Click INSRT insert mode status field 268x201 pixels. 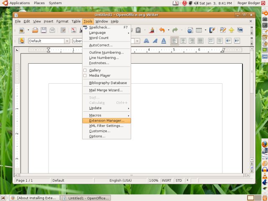pos(166,180)
